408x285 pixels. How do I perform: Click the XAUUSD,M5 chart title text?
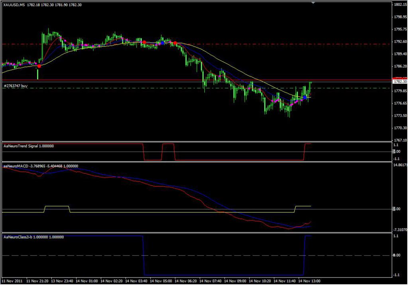(x=14, y=5)
